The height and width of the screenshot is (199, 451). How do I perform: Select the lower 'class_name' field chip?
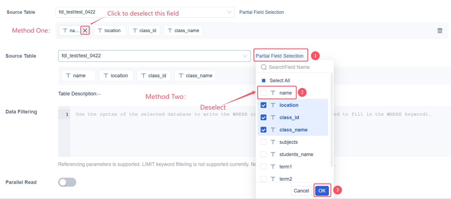(x=195, y=76)
